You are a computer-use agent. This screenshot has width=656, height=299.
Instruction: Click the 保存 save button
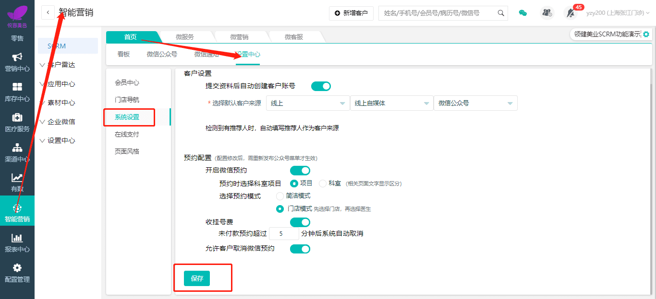(197, 278)
